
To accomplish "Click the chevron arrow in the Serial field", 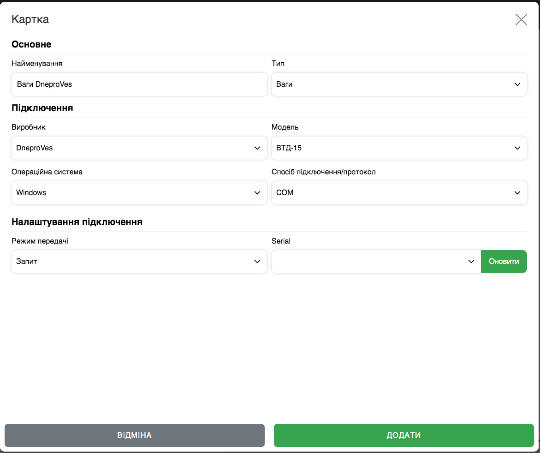I will click(x=471, y=262).
